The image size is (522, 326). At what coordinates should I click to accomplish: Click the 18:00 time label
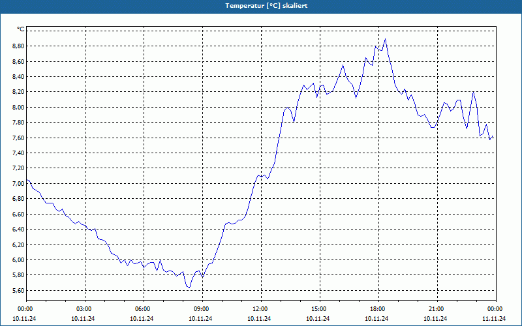click(x=378, y=309)
